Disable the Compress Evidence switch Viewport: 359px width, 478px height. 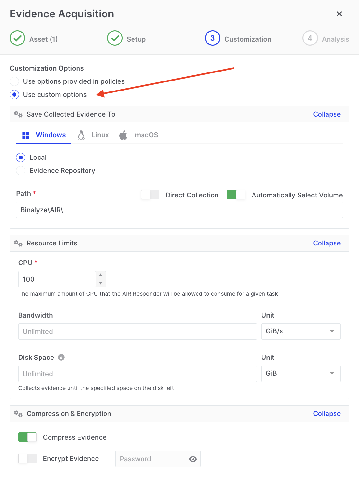(x=27, y=437)
